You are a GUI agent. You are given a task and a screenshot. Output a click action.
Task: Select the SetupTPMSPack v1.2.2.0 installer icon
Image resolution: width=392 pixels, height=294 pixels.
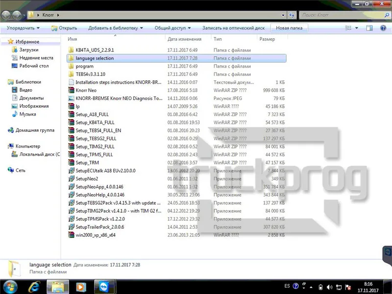pos(71,219)
